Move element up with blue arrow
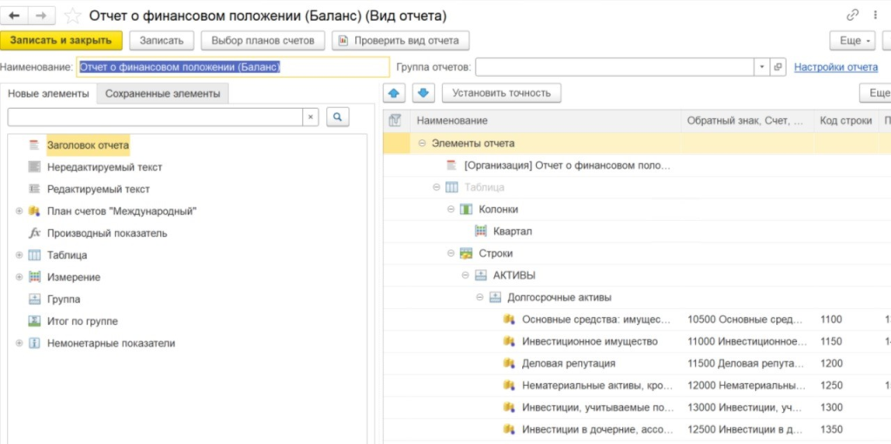 pyautogui.click(x=395, y=93)
